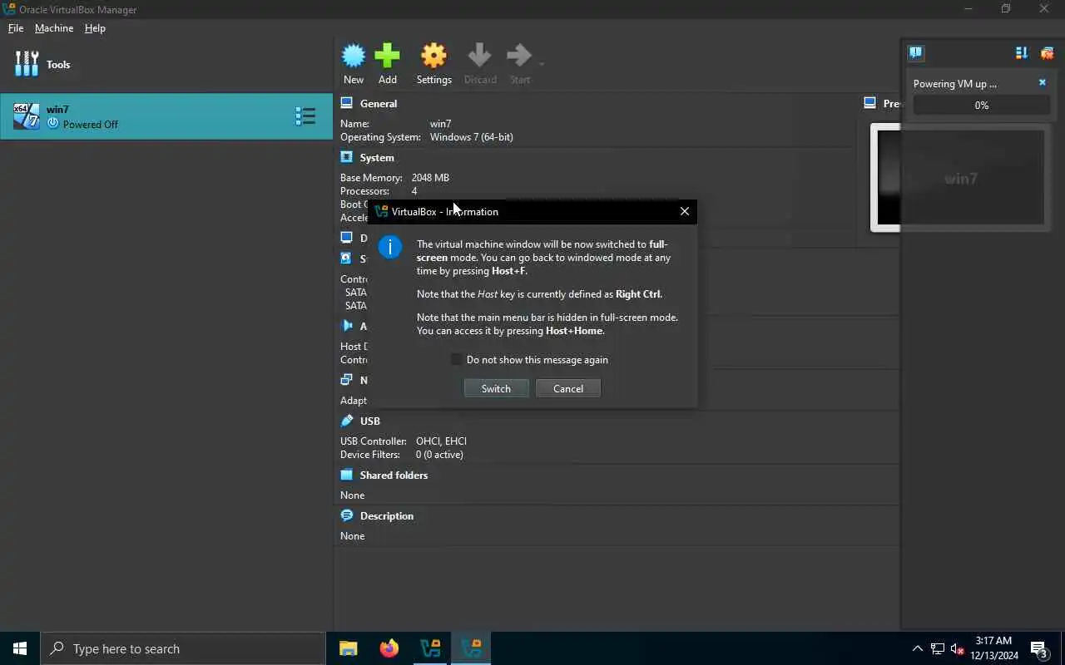
Task: Click the Start arrow toolbar icon
Action: tap(518, 57)
